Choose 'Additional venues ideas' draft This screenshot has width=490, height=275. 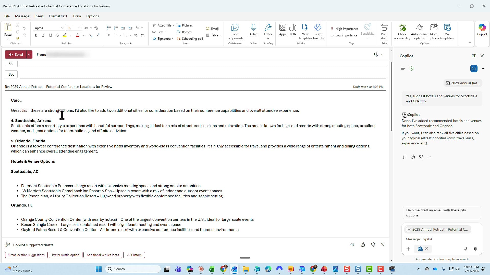click(x=103, y=255)
